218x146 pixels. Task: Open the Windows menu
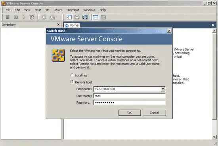click(89, 10)
